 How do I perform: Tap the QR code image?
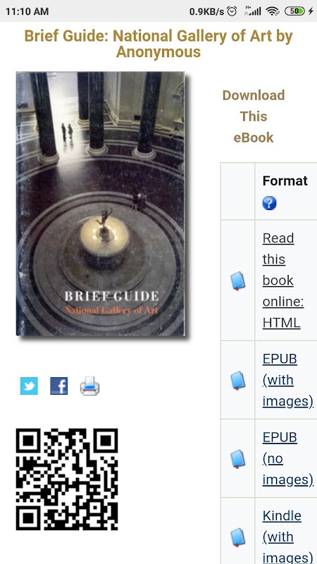coord(67,479)
